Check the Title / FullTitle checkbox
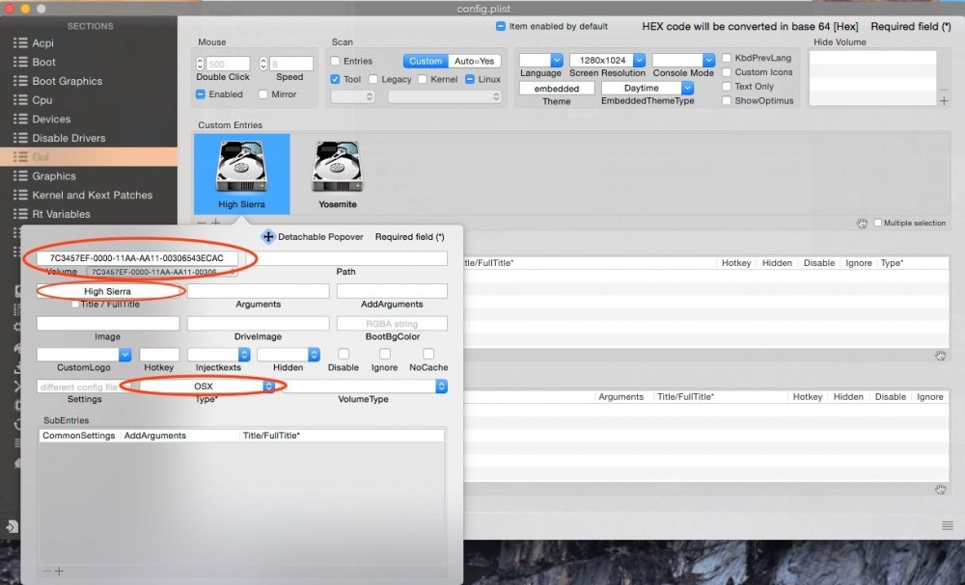The height and width of the screenshot is (585, 965). [x=75, y=305]
